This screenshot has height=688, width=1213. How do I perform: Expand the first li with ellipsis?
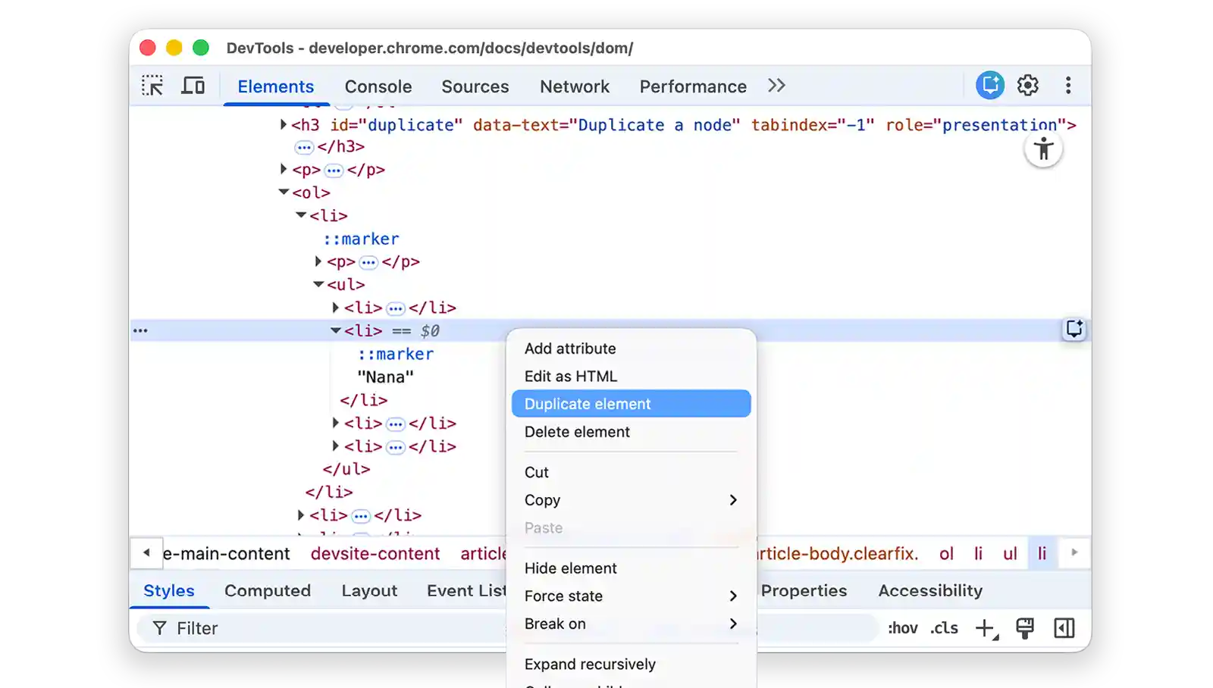(336, 307)
